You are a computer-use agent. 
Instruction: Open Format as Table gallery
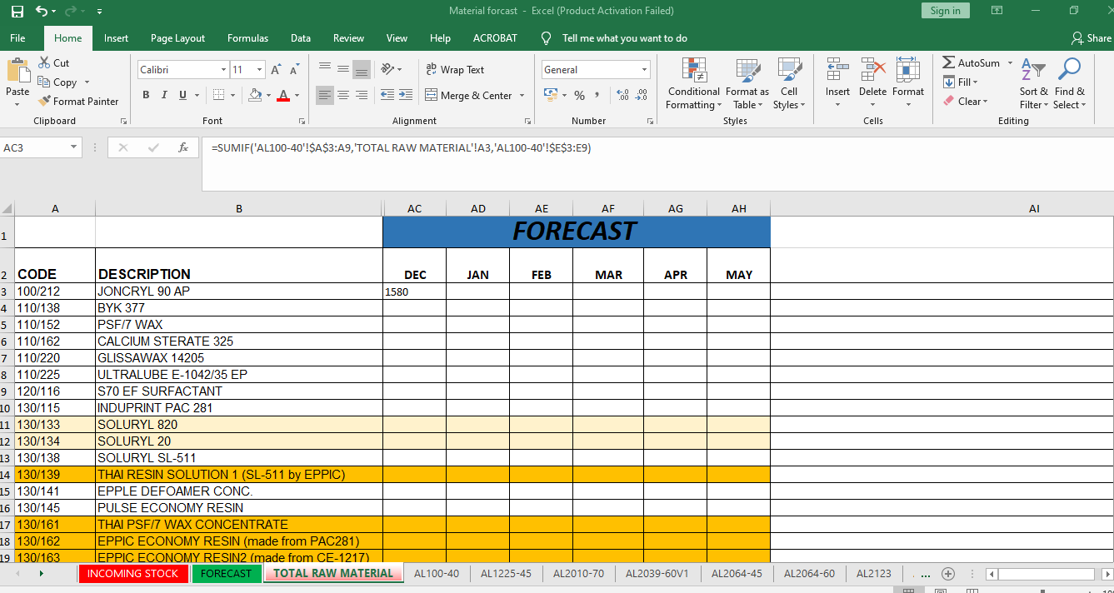pyautogui.click(x=747, y=83)
